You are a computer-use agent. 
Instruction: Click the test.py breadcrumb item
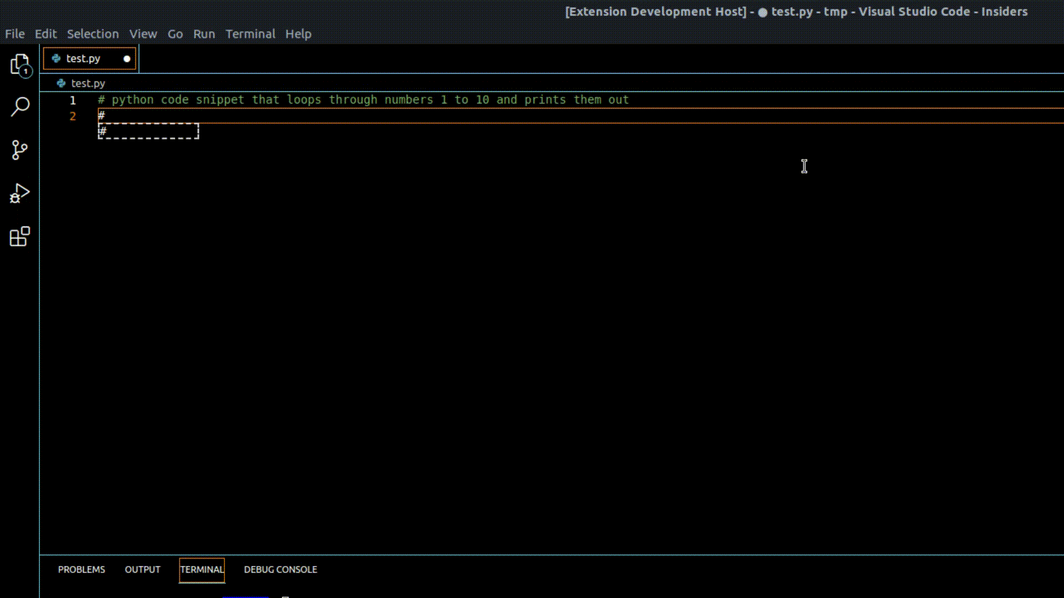click(x=88, y=83)
